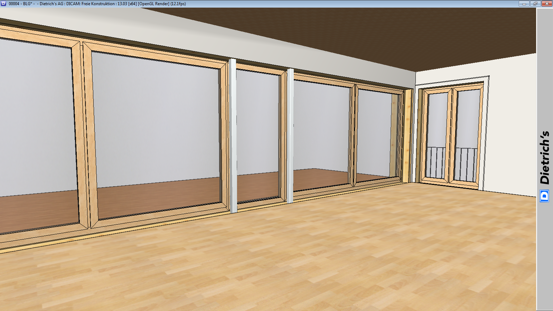553x311 pixels.
Task: Click the vertical Dietrich's text in sidebar
Action: 544,157
